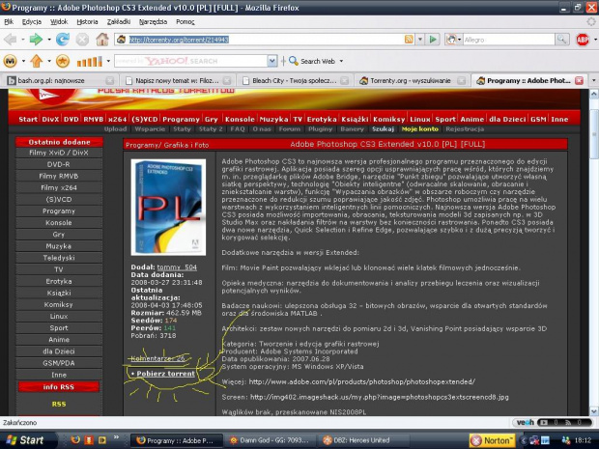Viewport: 599px width, 449px height.
Task: Reload the page with the refresh icon
Action: [63, 40]
